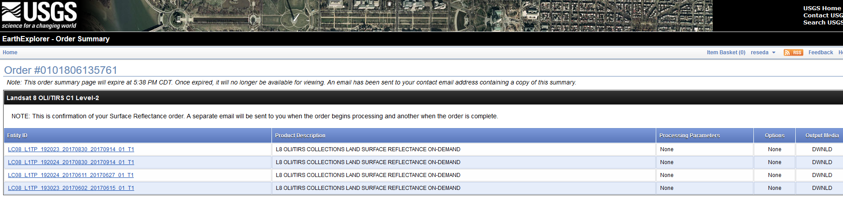Open entity LC08_L1TP_192024_20170830 link
This screenshot has height=197, width=843.
tap(71, 162)
